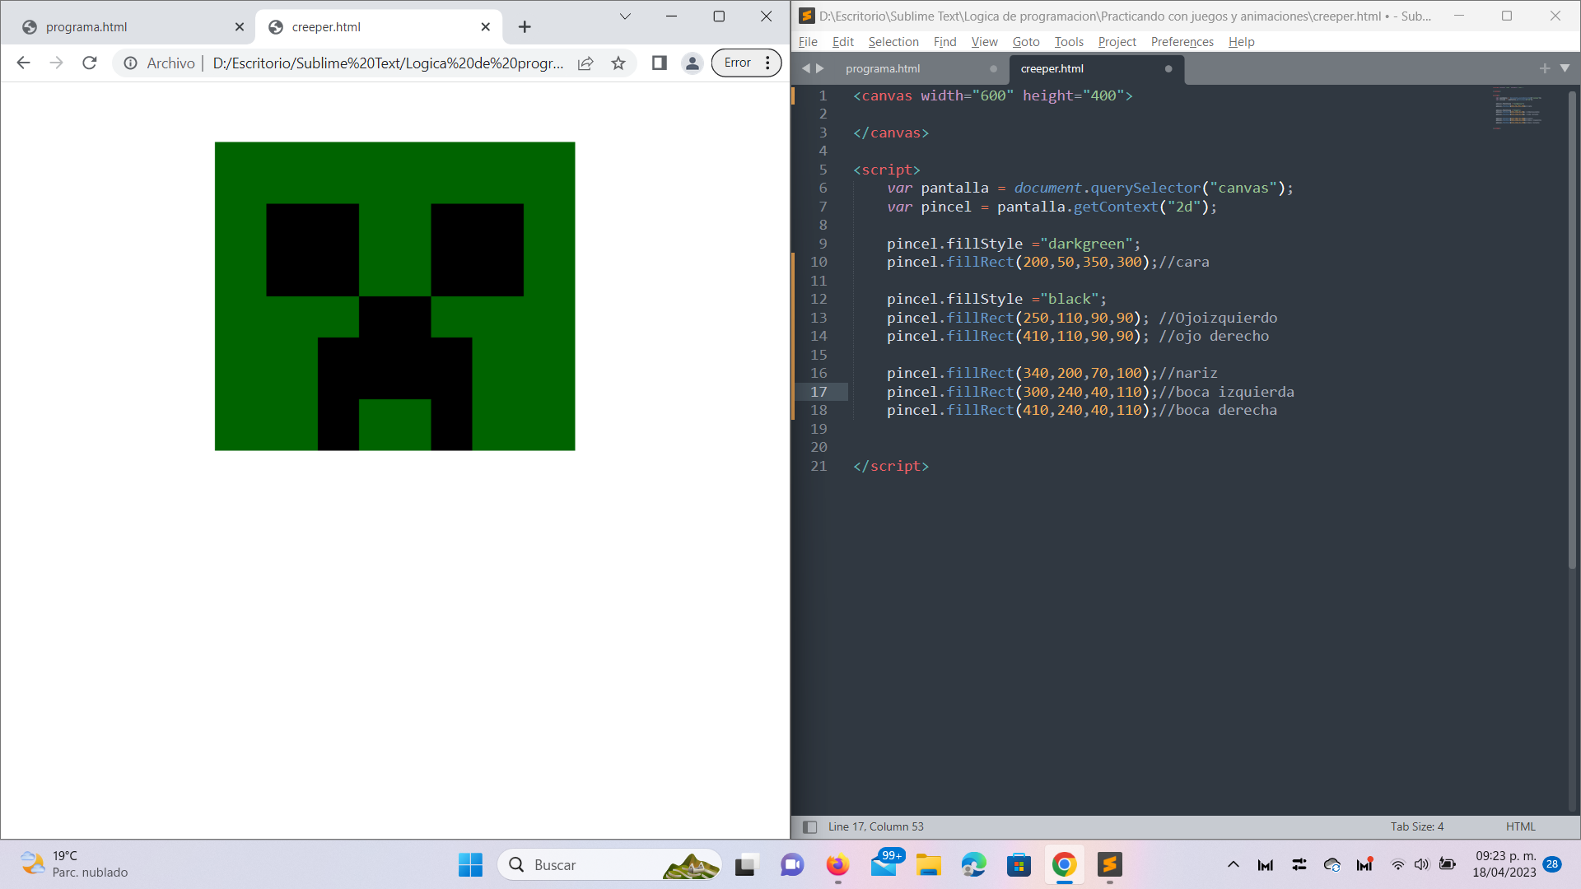This screenshot has height=889, width=1581.
Task: Open the weather widget 19°C
Action: (x=74, y=864)
